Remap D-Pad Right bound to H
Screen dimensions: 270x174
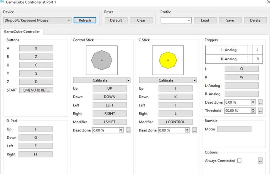[x=35, y=154]
